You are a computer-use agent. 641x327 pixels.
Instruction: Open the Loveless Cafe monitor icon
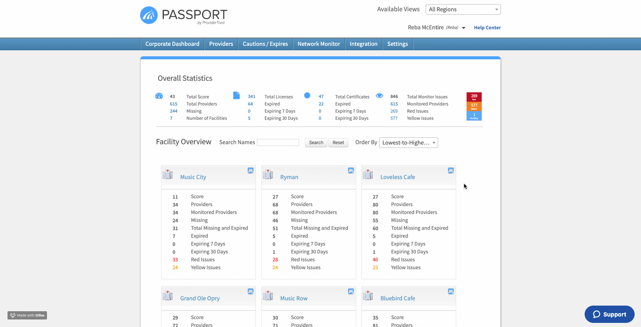pos(451,170)
